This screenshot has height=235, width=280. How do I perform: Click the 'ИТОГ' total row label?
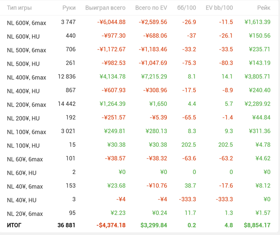pyautogui.click(x=14, y=225)
